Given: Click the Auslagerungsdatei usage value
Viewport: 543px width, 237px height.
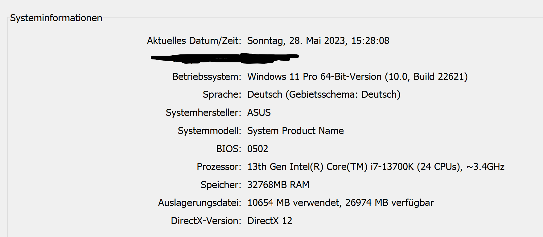Looking at the screenshot, I should (x=340, y=203).
